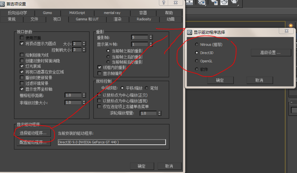Choose 平移/缩放 for middle button
Image resolution: width=297 pixels, height=173 pixels.
(x=122, y=88)
